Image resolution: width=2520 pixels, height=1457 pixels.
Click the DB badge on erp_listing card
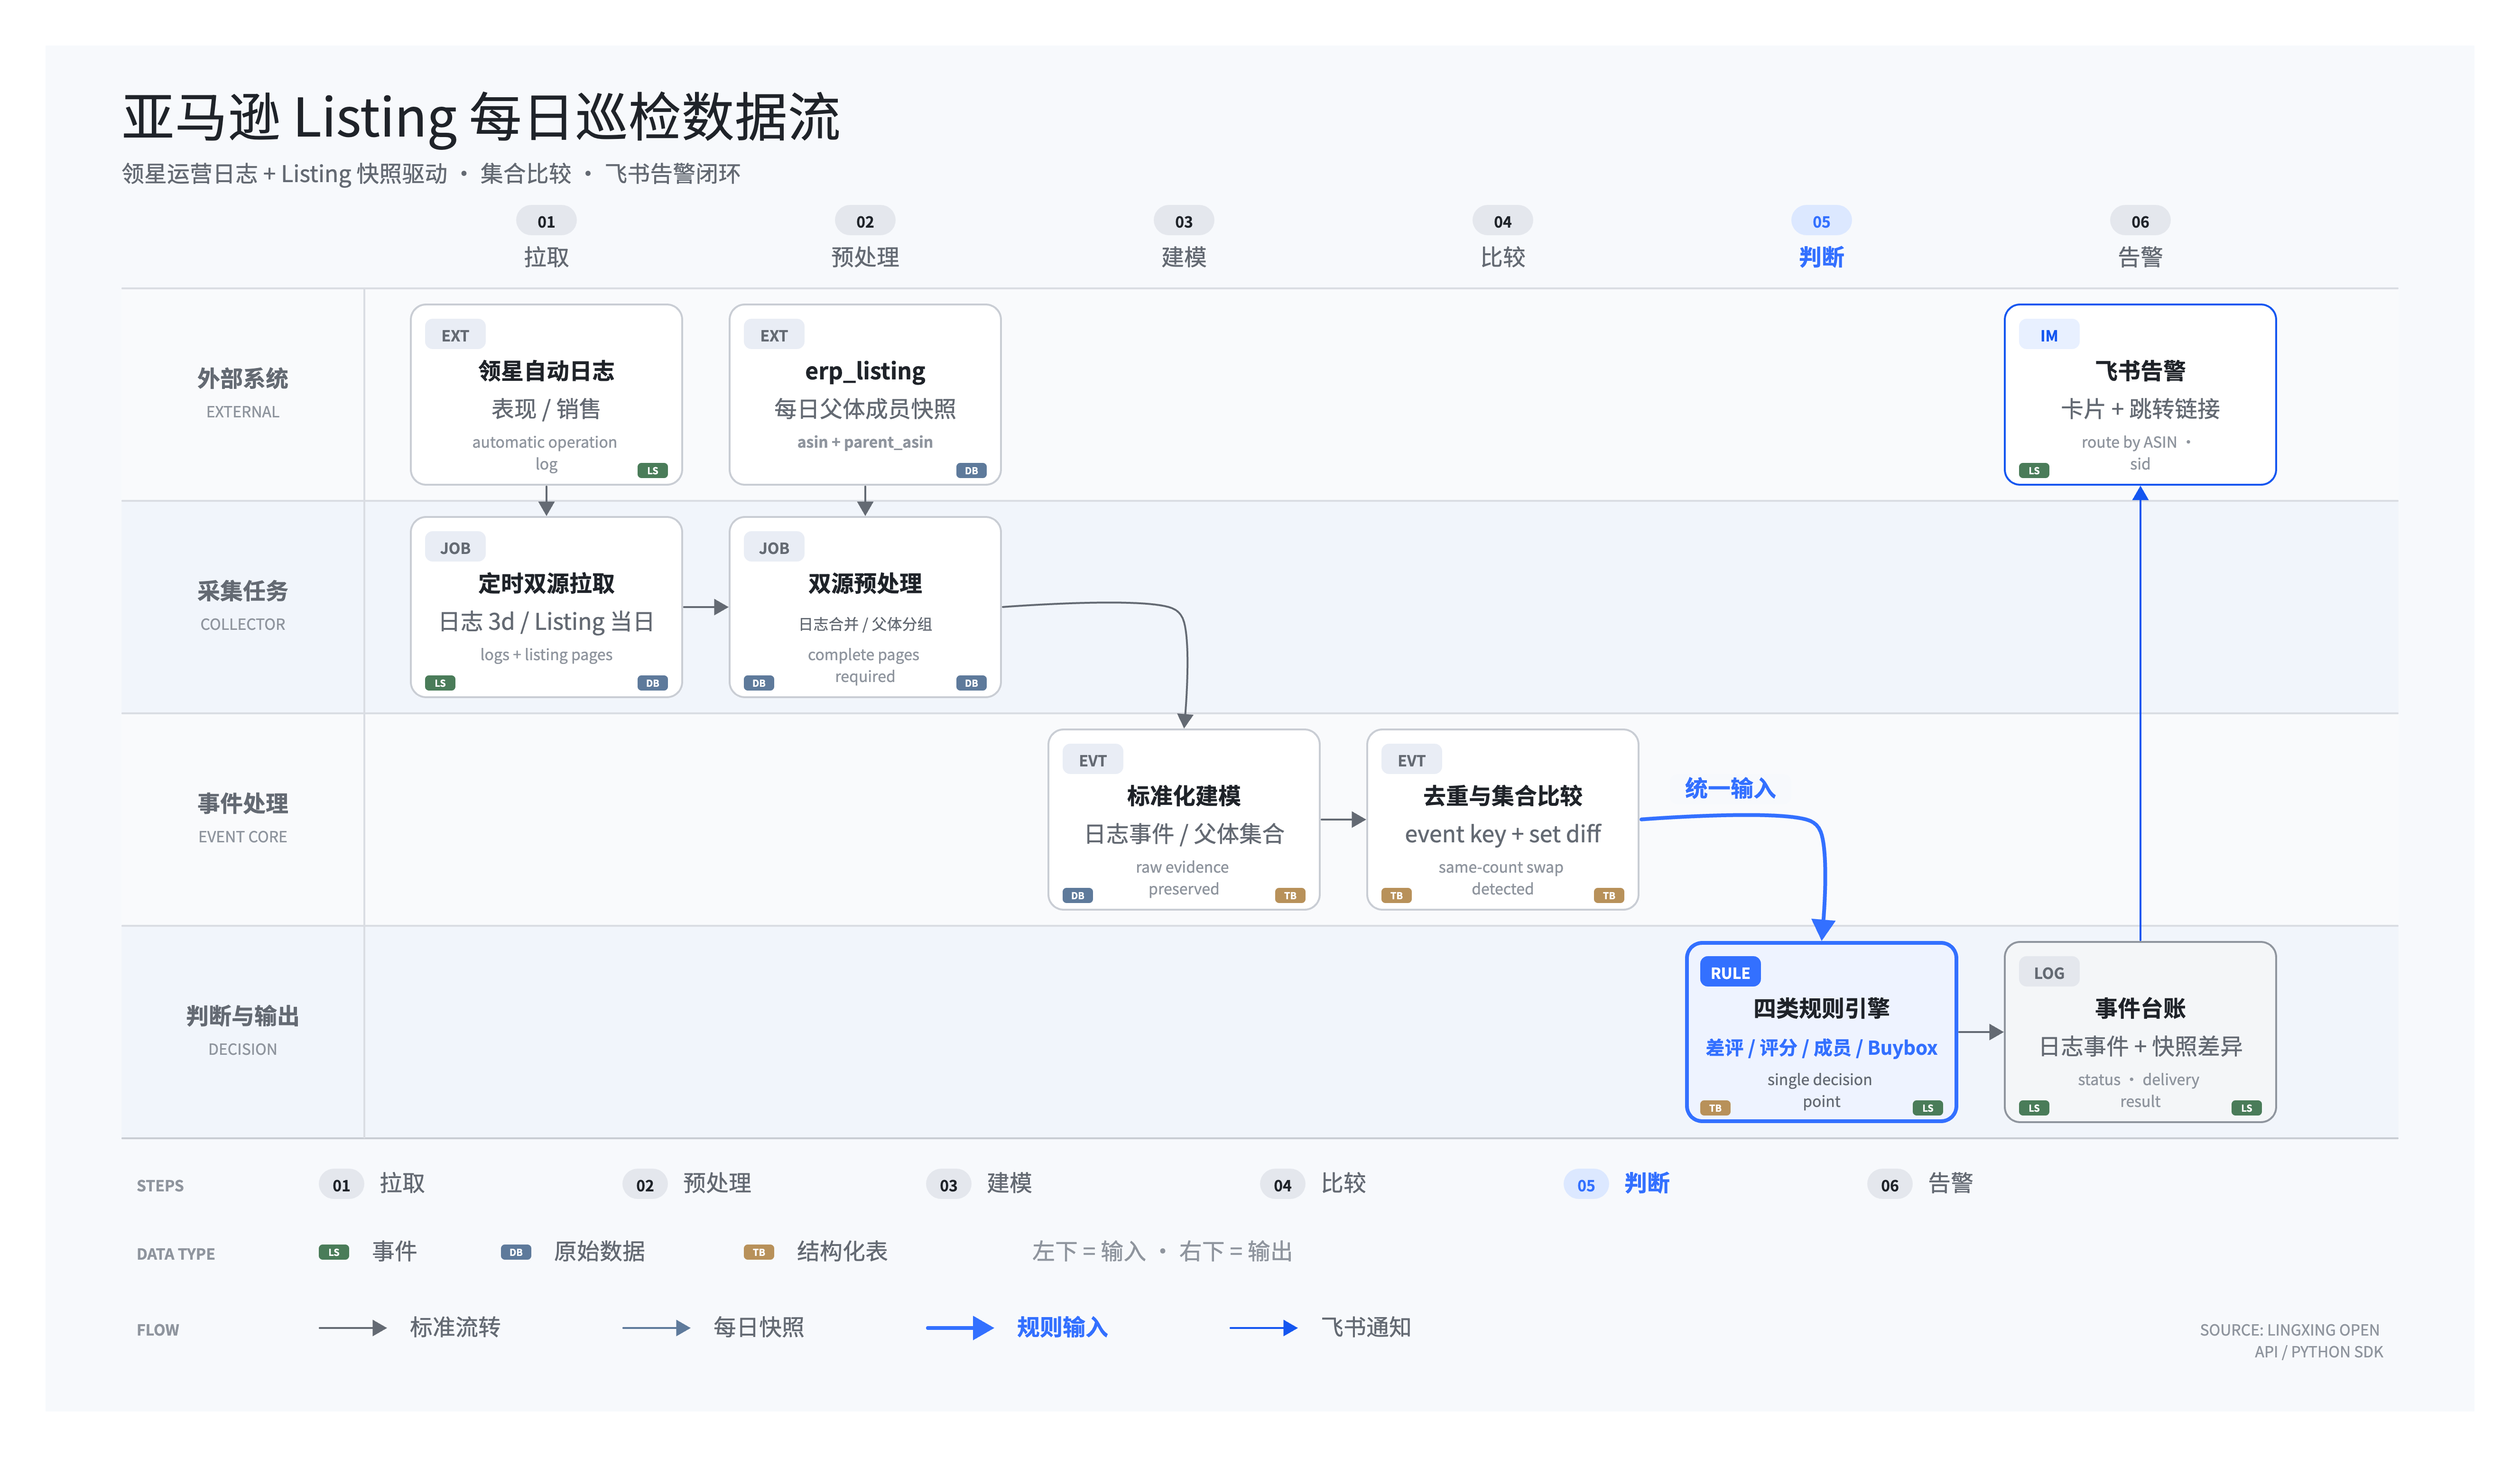pyautogui.click(x=971, y=470)
